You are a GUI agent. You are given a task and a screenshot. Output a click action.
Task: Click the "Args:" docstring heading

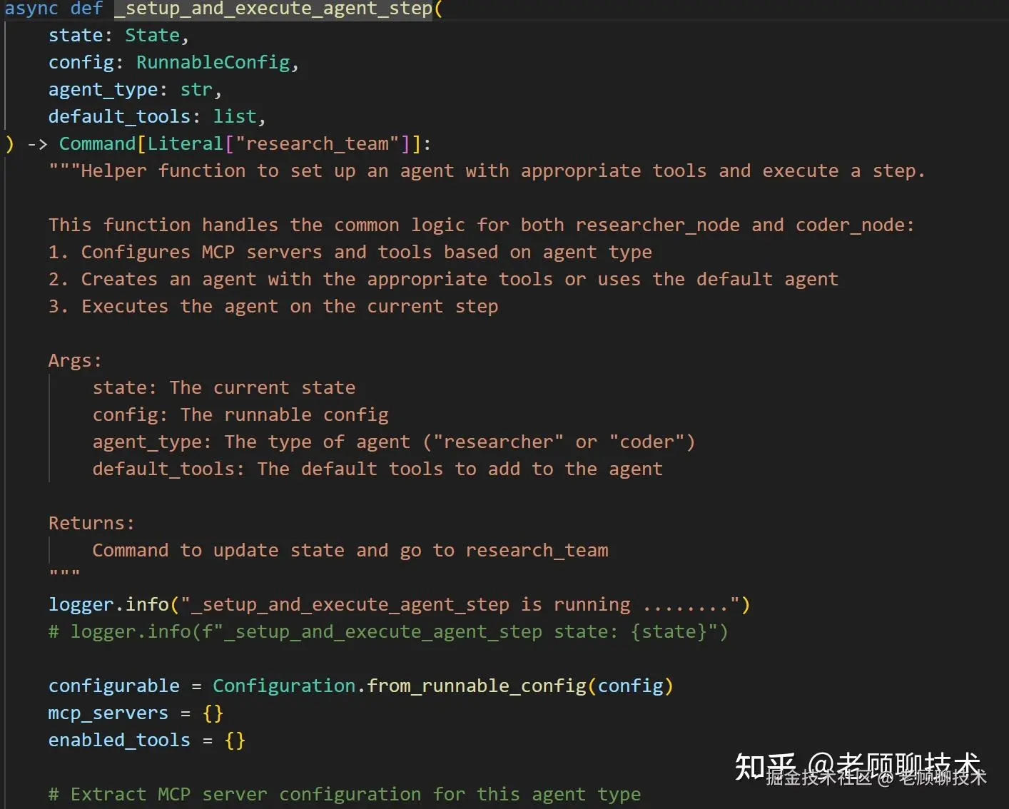(x=75, y=361)
